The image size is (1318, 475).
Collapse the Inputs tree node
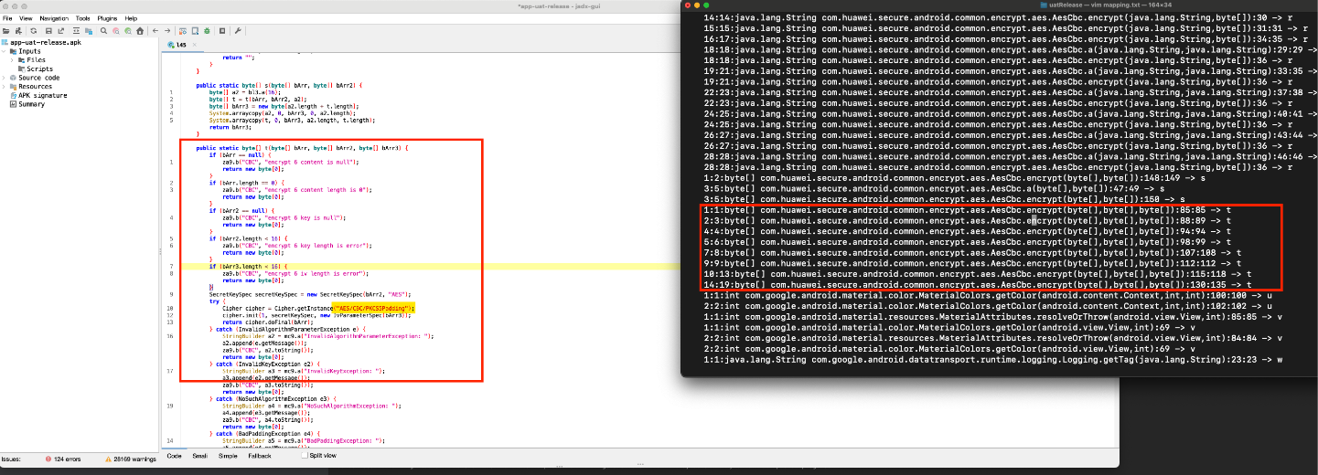coord(4,51)
